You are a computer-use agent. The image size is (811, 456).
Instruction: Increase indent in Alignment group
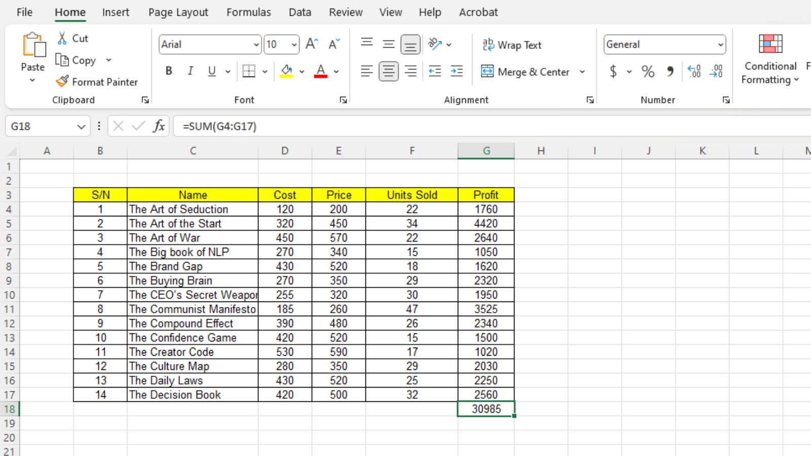click(457, 71)
